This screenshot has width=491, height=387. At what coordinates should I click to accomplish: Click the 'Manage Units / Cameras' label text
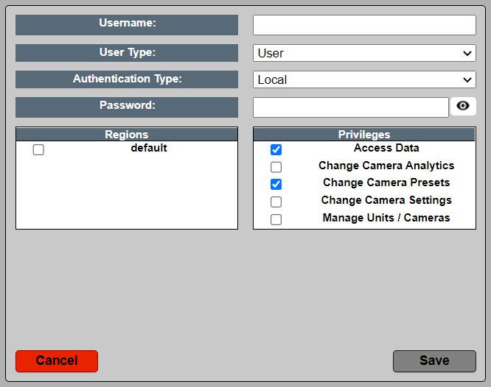point(386,218)
